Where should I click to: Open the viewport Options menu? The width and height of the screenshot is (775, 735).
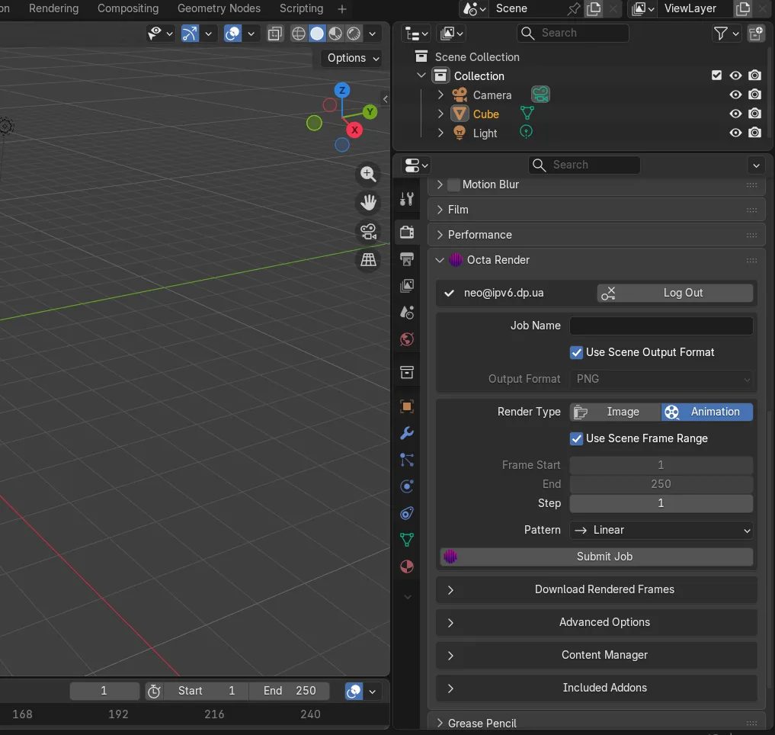[x=352, y=58]
